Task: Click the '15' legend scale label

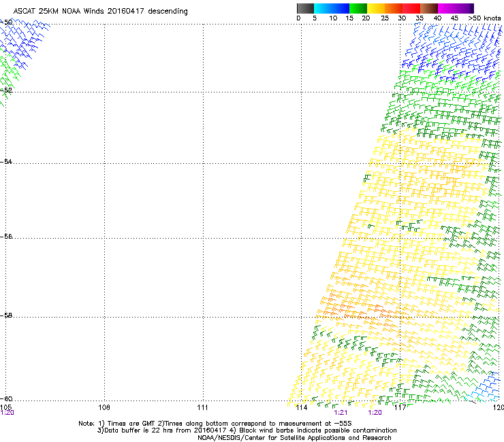Action: coord(349,18)
